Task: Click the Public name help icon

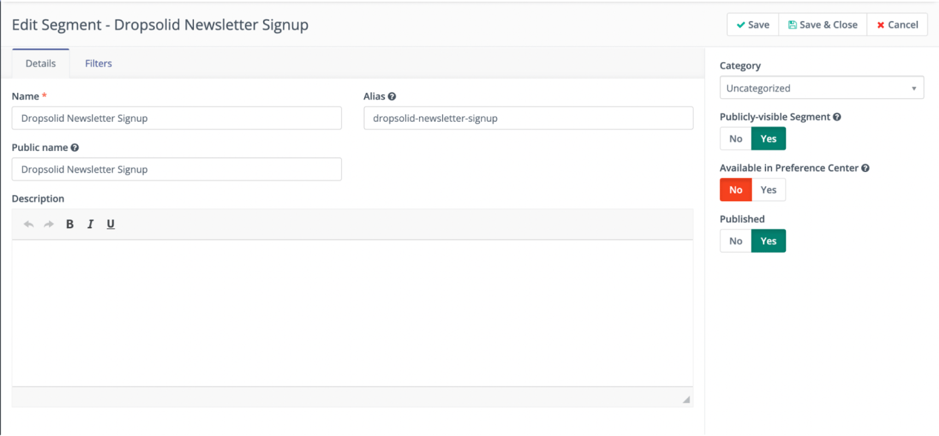Action: click(x=75, y=148)
